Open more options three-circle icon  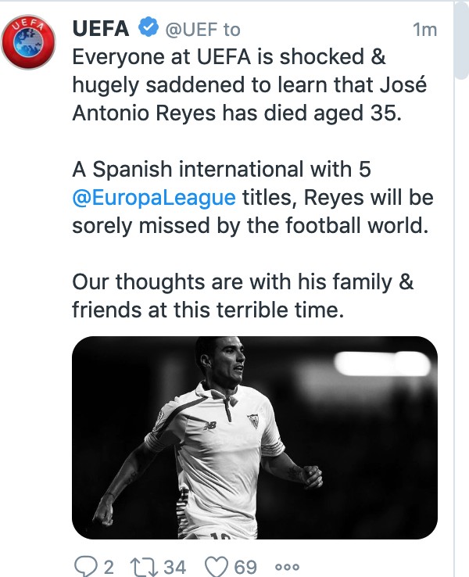tap(288, 566)
